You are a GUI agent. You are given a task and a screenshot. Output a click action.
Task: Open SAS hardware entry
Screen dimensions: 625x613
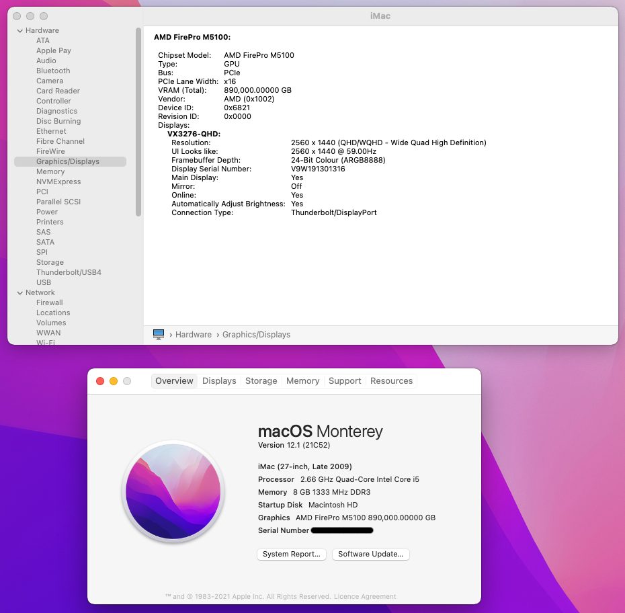point(44,232)
